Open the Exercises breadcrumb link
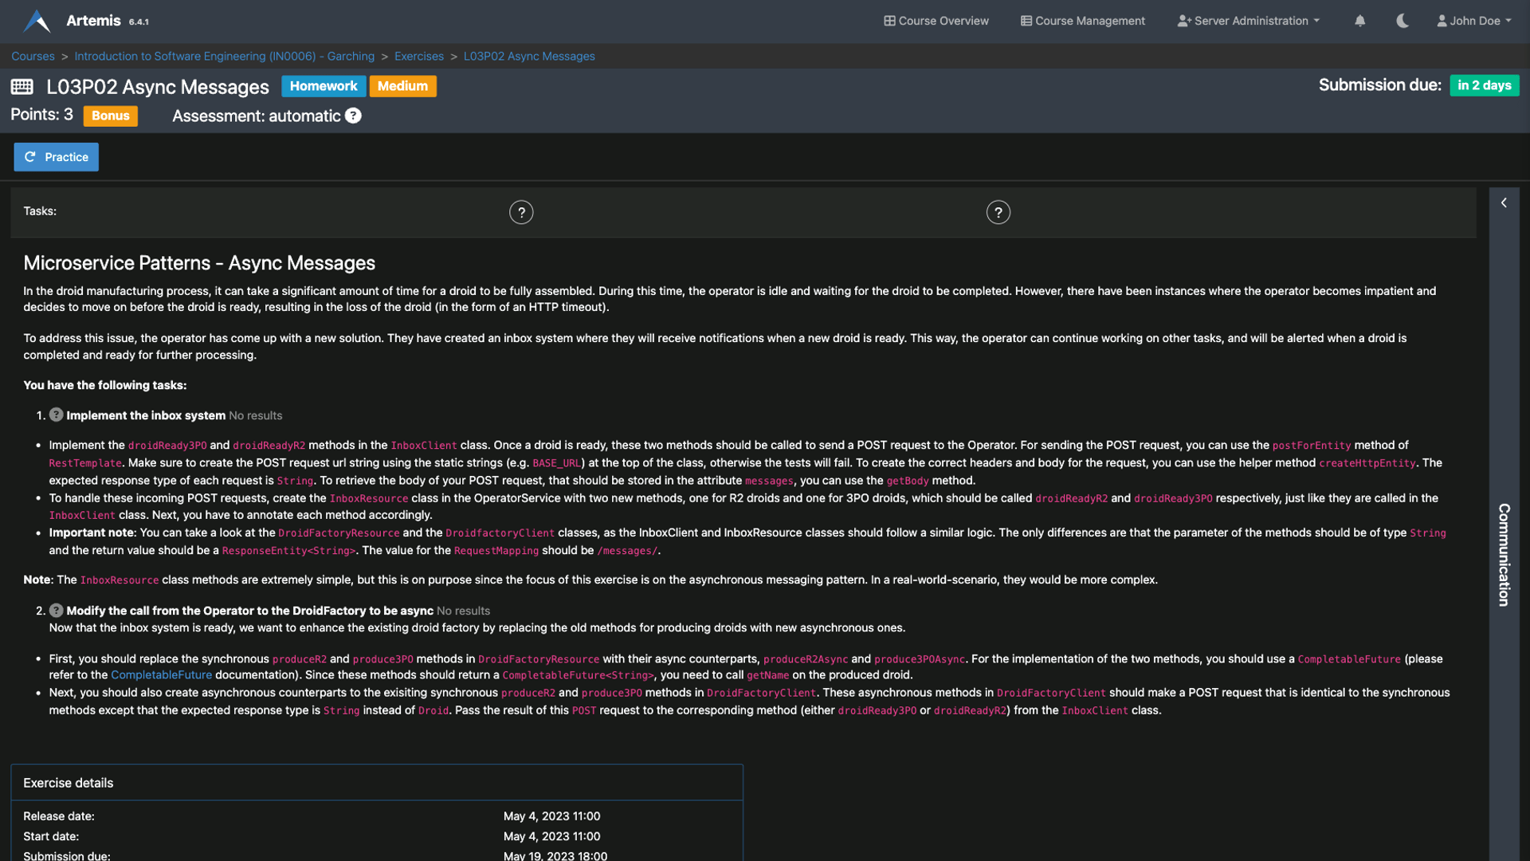This screenshot has height=861, width=1530. click(x=418, y=56)
